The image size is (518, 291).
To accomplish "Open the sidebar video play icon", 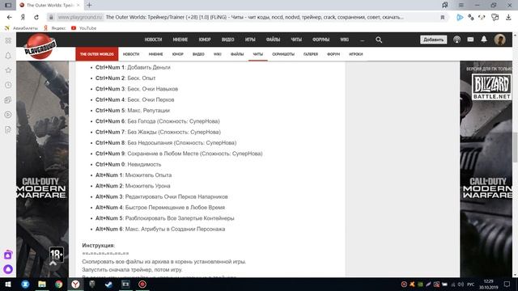I will tap(8, 115).
